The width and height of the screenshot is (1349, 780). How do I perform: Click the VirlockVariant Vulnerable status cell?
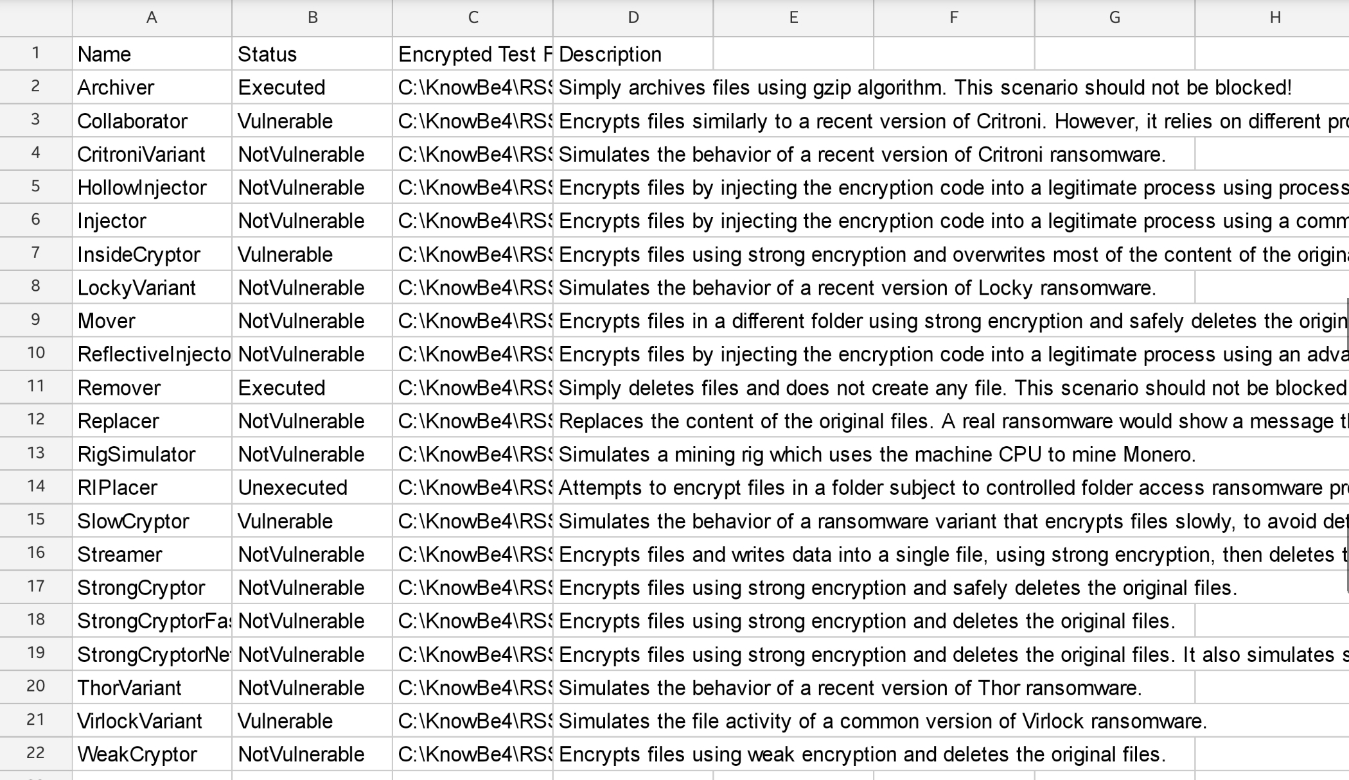[312, 721]
